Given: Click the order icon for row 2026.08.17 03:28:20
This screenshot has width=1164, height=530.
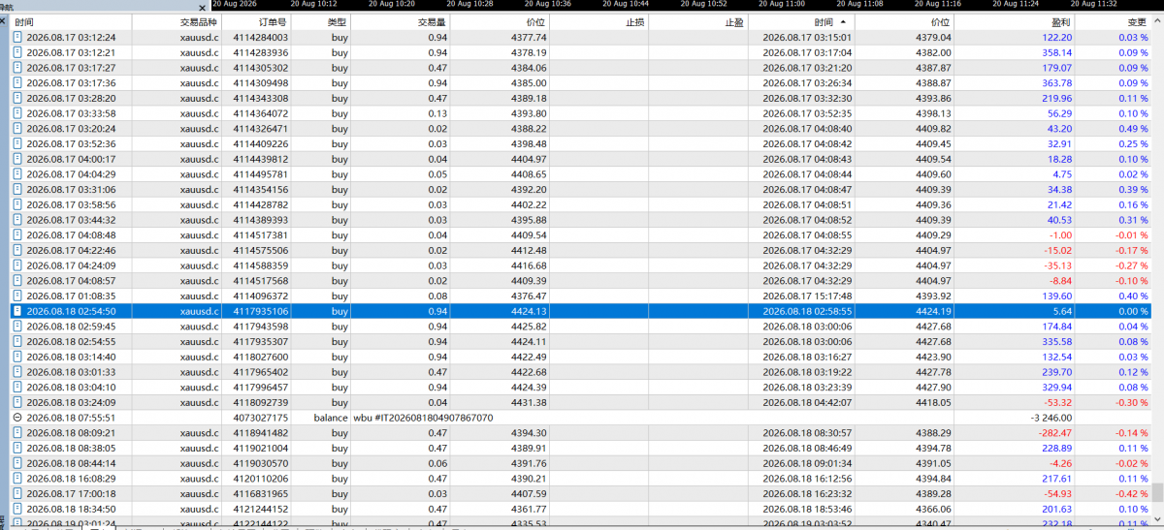Looking at the screenshot, I should coord(17,98).
